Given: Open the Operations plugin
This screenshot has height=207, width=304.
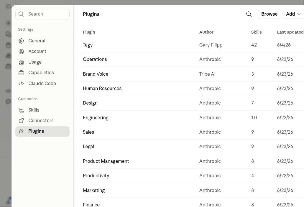Looking at the screenshot, I should tap(192, 60).
